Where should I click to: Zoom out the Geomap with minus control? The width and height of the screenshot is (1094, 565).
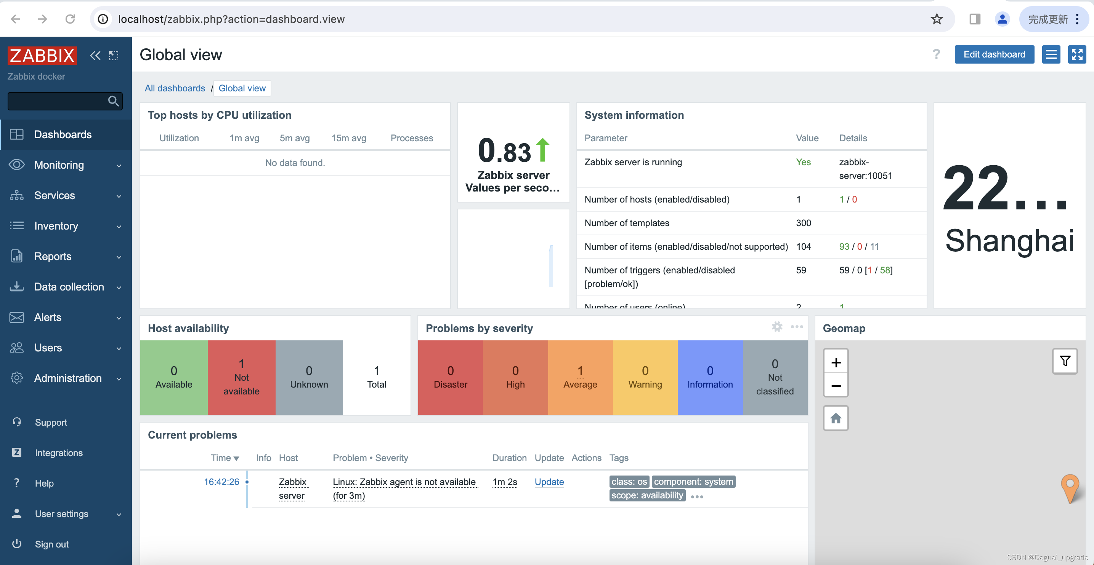[835, 386]
